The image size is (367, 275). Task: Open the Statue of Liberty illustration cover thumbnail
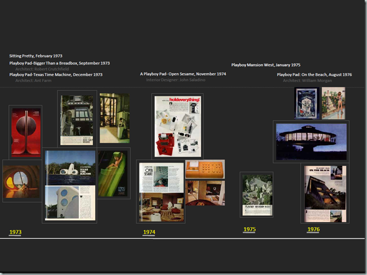click(x=307, y=104)
